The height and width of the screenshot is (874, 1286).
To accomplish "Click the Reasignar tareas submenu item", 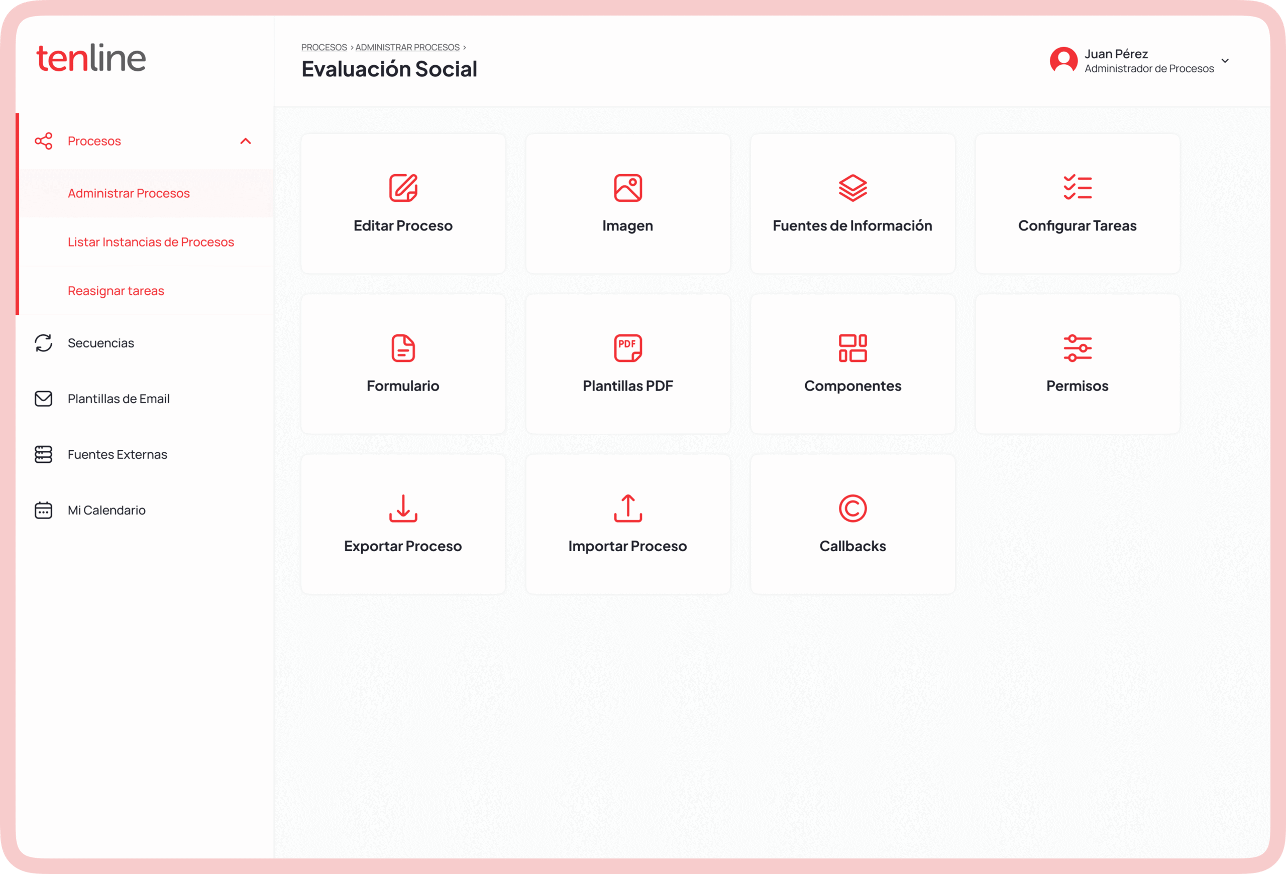I will [x=116, y=291].
